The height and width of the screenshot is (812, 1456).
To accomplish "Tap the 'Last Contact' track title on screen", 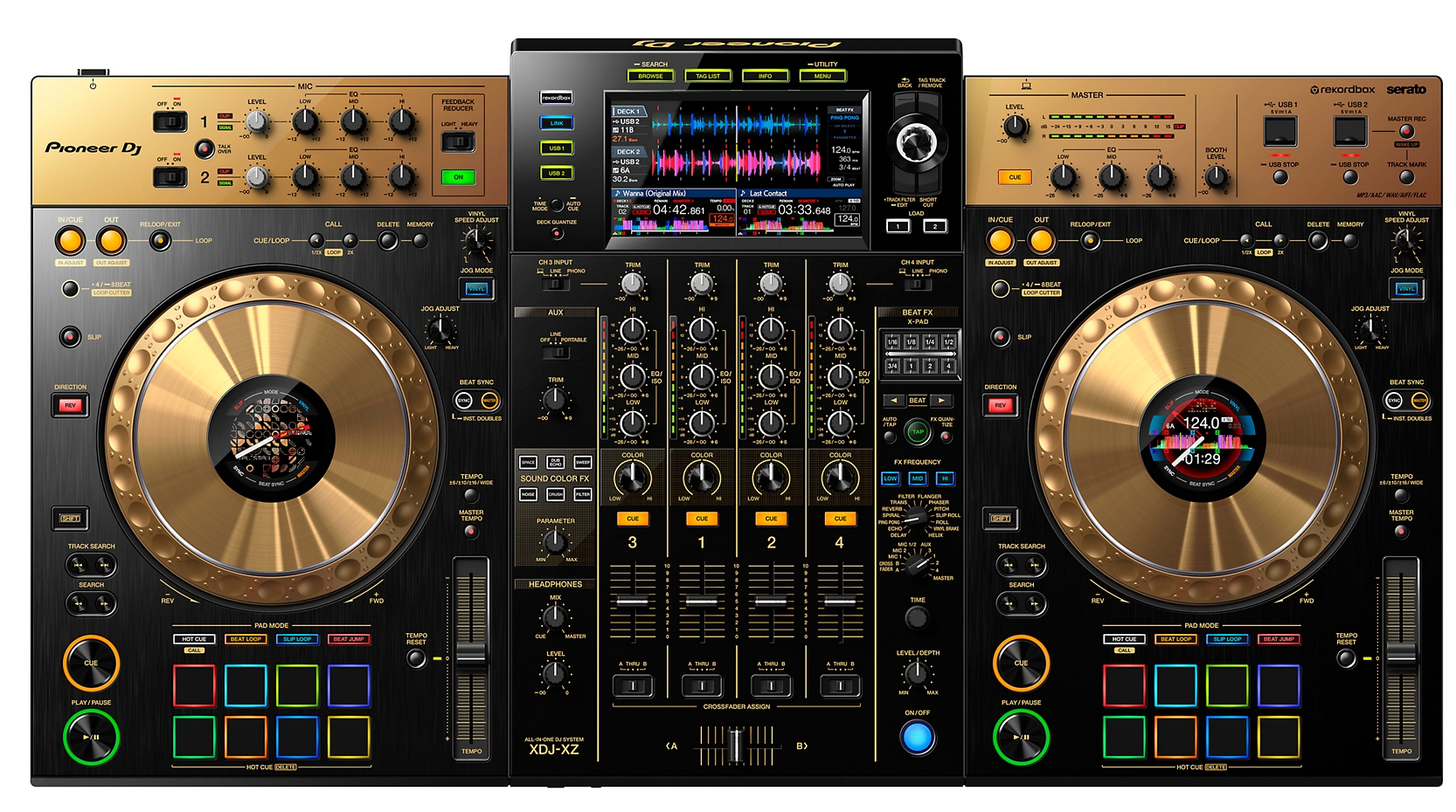I will tap(768, 194).
